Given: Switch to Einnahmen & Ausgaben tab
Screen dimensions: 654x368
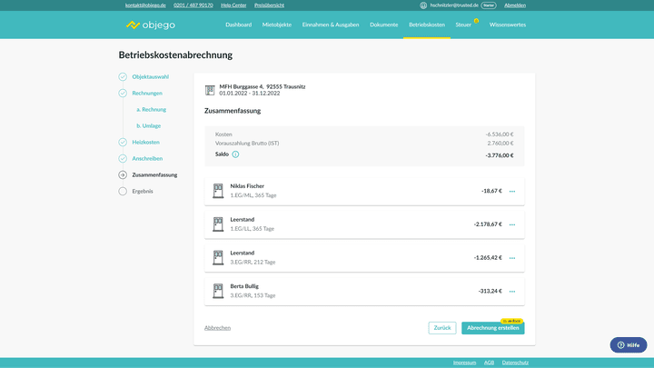Looking at the screenshot, I should click(x=331, y=25).
